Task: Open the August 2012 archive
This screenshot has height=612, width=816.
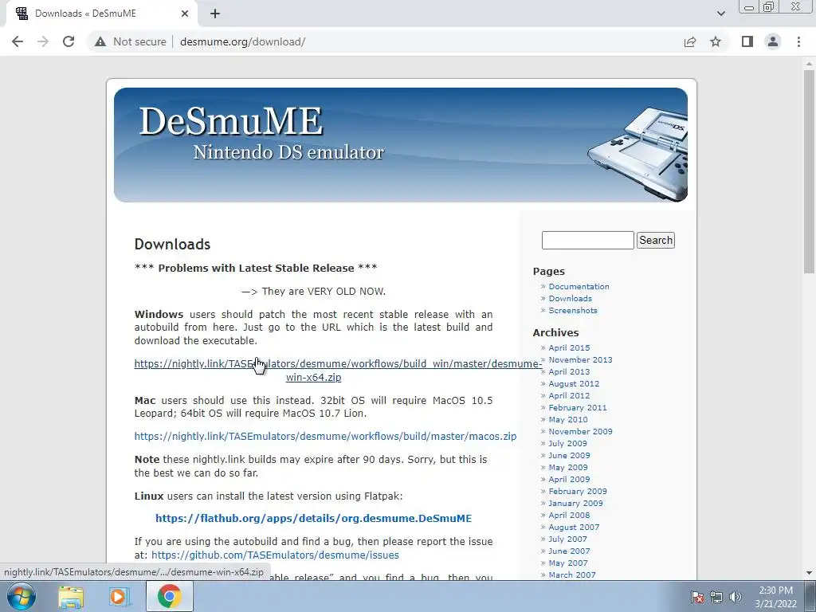Action: (574, 383)
